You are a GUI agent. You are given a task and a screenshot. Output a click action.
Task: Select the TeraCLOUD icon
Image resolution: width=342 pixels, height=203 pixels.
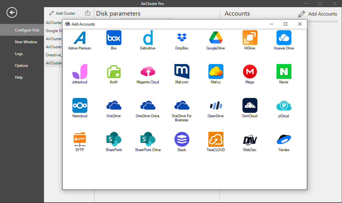click(216, 140)
